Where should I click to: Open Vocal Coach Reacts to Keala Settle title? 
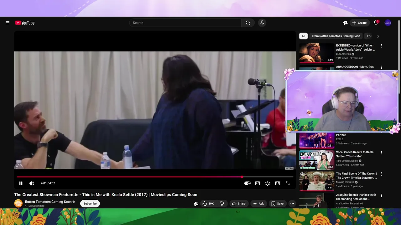pyautogui.click(x=355, y=154)
